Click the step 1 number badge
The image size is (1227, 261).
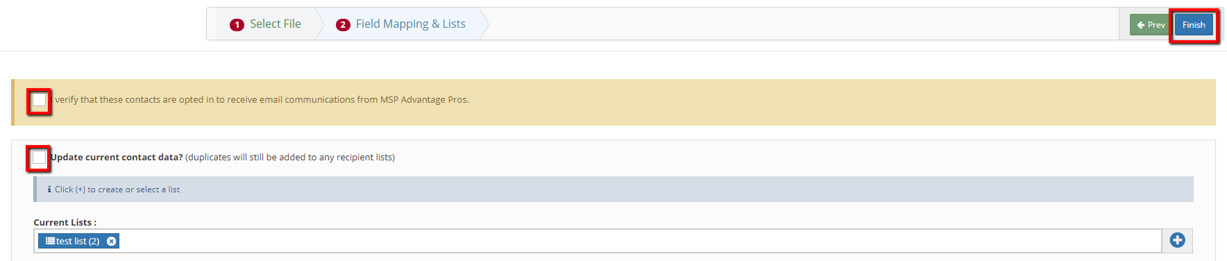[237, 24]
